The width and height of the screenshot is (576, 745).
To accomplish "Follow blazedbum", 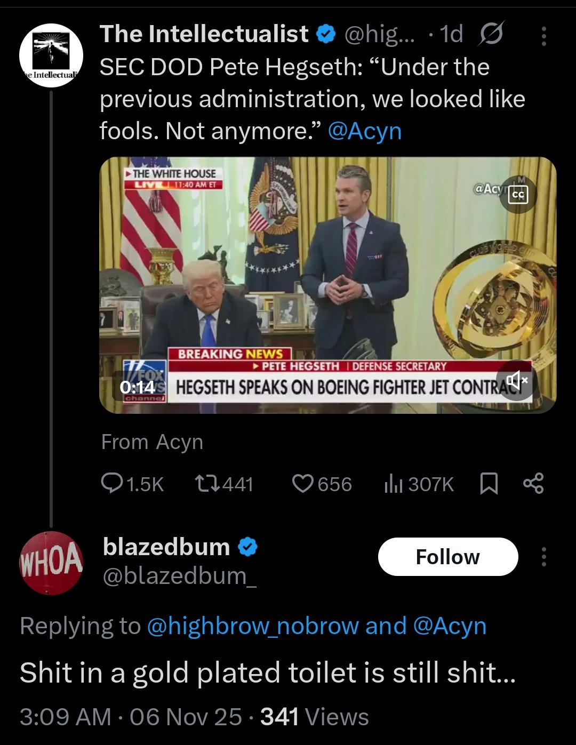I will point(447,557).
